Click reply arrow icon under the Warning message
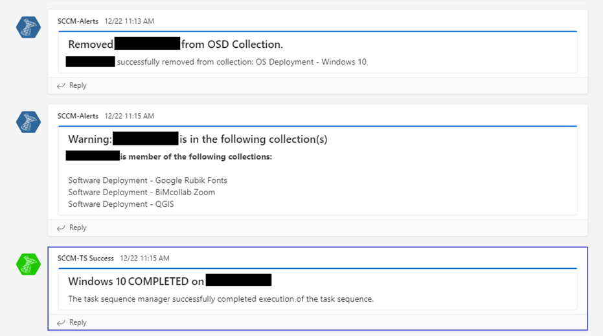603x336 pixels. click(x=61, y=227)
